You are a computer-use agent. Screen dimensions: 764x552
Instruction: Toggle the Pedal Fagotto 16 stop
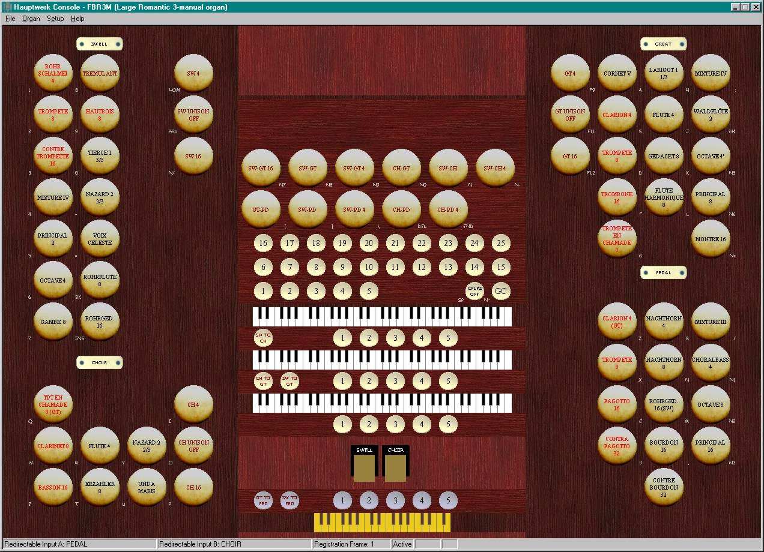pyautogui.click(x=617, y=404)
